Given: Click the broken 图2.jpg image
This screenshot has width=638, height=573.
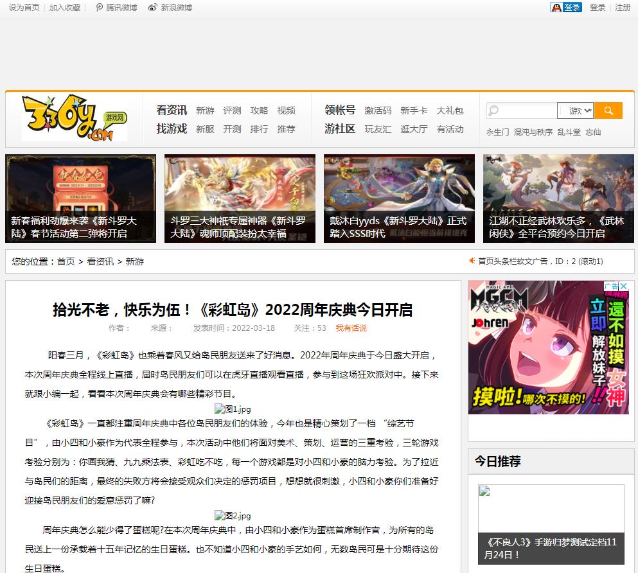Looking at the screenshot, I should click(233, 516).
